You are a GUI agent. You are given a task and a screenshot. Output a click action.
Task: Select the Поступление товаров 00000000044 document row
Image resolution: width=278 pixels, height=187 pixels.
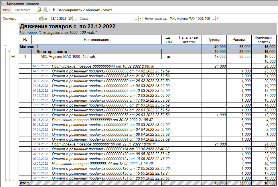point(103,66)
